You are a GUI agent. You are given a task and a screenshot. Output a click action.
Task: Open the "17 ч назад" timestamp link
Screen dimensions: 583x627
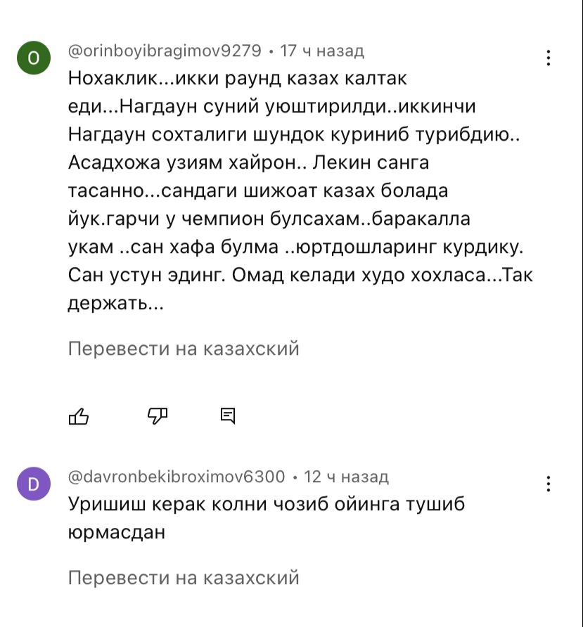point(321,51)
